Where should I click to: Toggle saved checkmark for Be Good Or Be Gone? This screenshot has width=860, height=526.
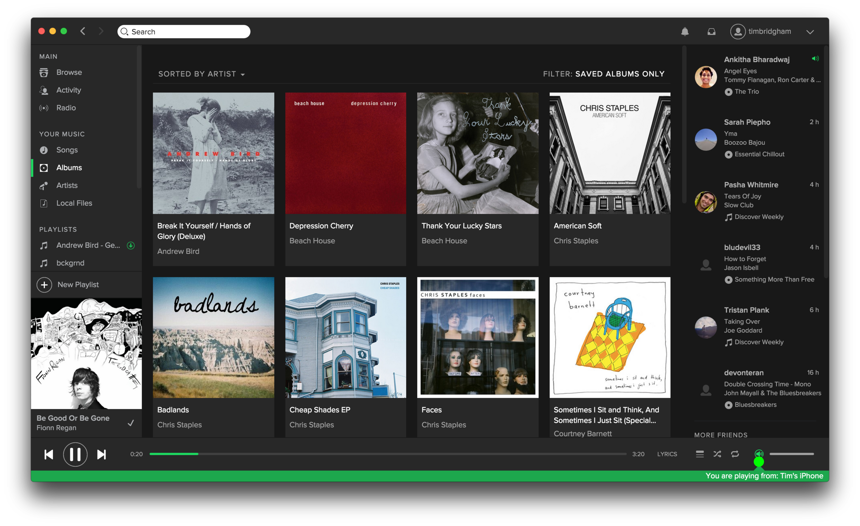[x=131, y=423]
